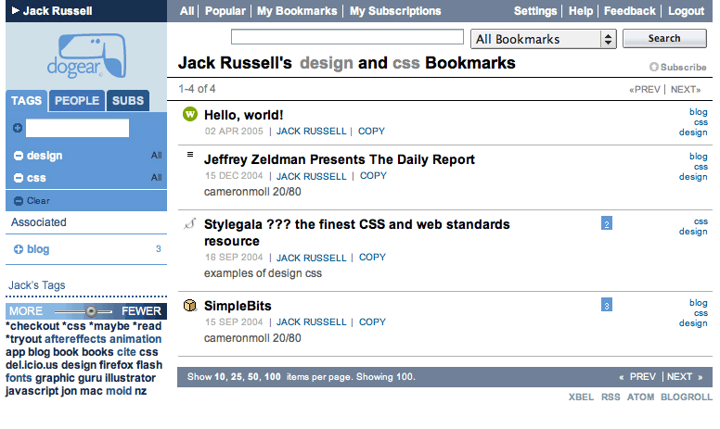Click the green favicon beside Hello, world!
720x429 pixels.
[x=190, y=114]
